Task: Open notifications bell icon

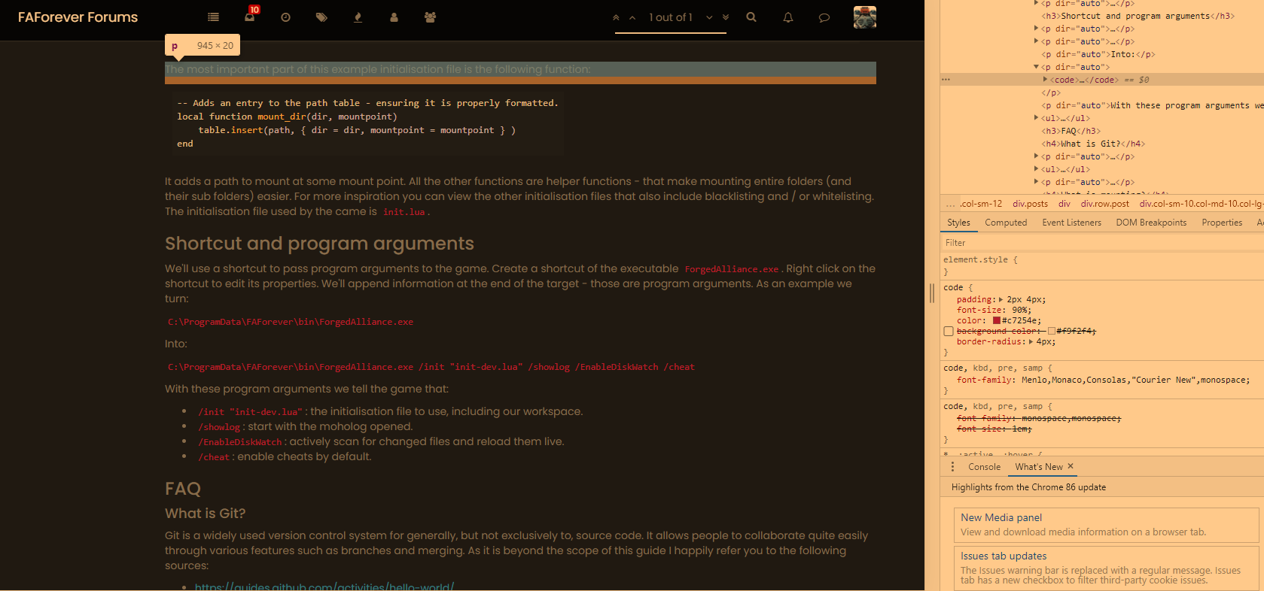Action: 788,17
